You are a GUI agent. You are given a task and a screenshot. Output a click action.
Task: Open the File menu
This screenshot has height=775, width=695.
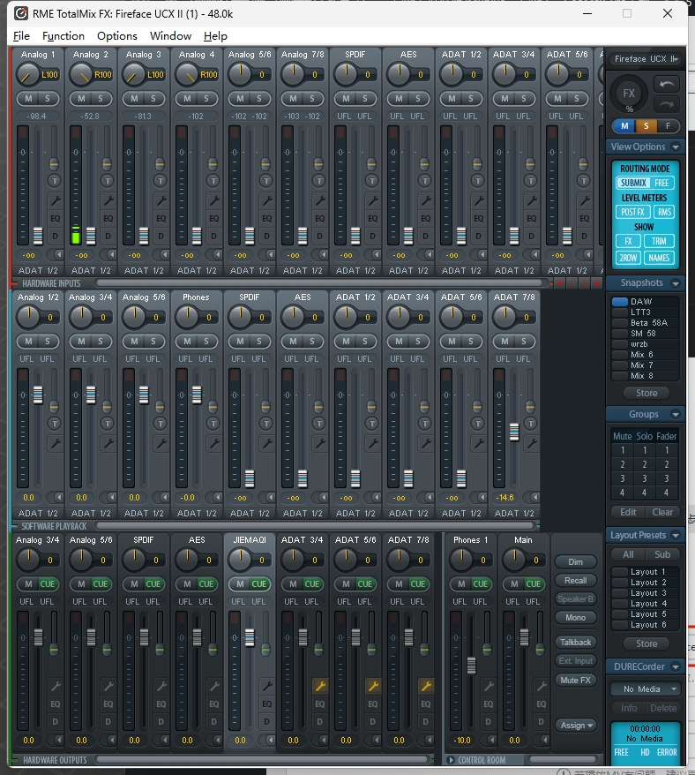(21, 36)
